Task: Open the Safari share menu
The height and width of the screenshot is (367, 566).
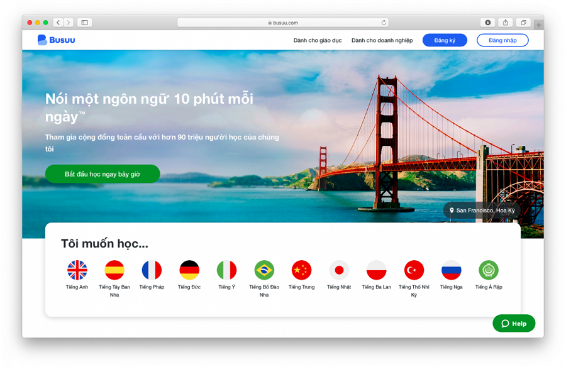Action: tap(506, 23)
